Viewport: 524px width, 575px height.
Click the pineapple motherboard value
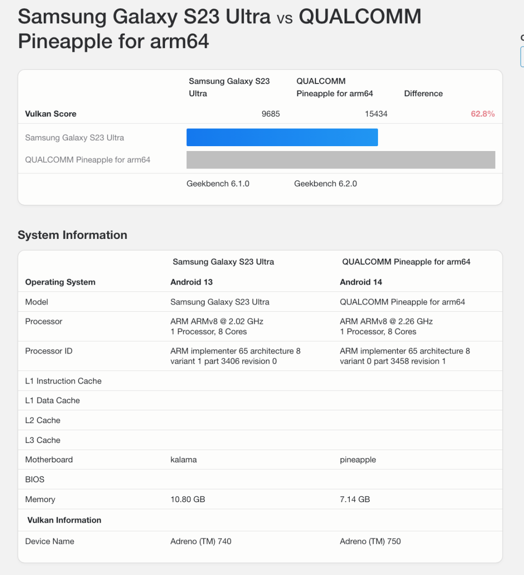point(358,459)
